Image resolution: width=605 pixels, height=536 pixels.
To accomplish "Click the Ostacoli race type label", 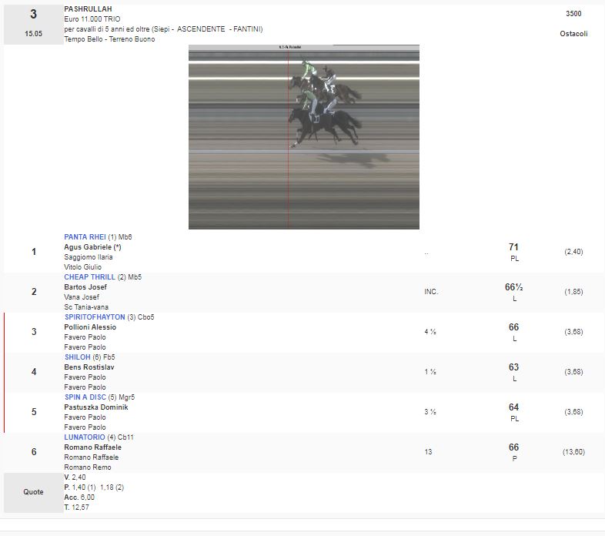I will [573, 34].
